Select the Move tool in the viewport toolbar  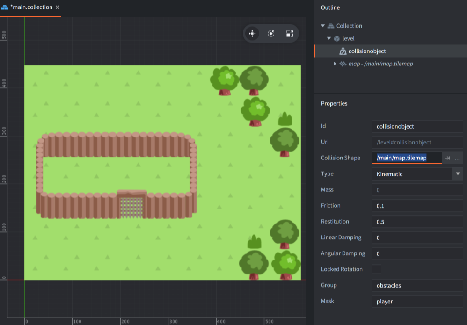(253, 33)
